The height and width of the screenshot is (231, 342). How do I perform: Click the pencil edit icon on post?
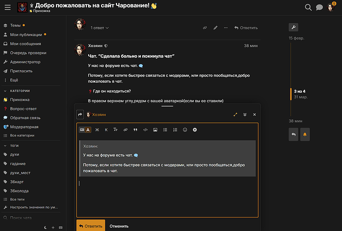pyautogui.click(x=216, y=28)
